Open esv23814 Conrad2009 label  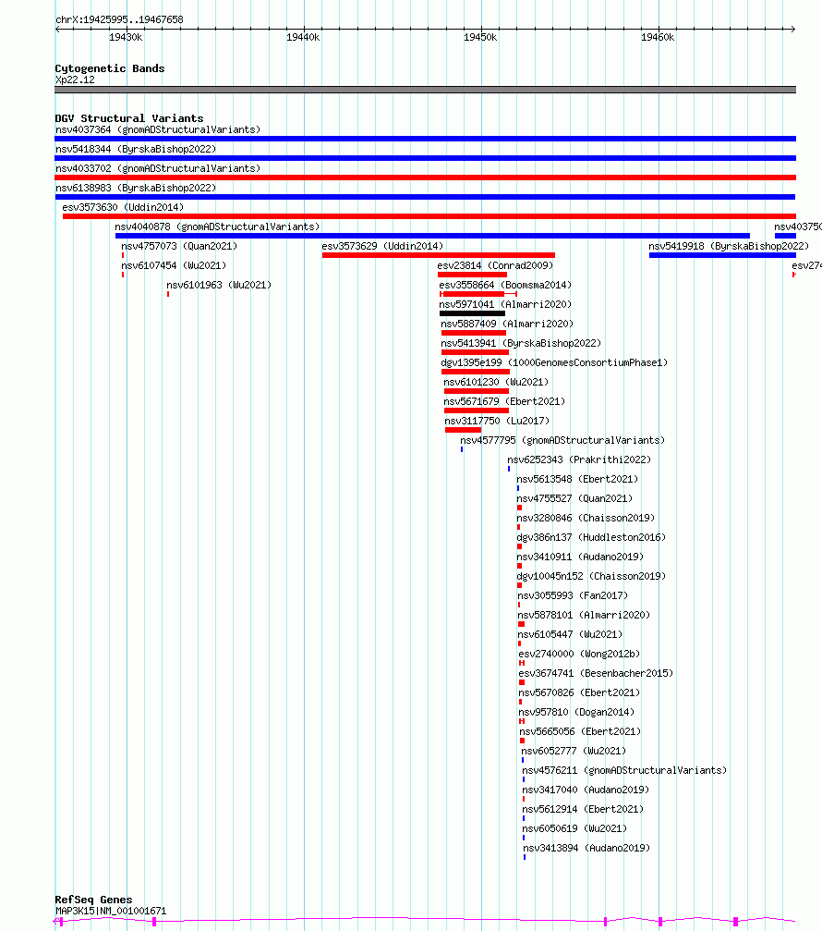[x=495, y=265]
